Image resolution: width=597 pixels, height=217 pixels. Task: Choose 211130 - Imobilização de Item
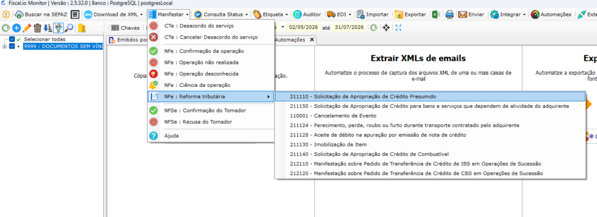pos(430,145)
